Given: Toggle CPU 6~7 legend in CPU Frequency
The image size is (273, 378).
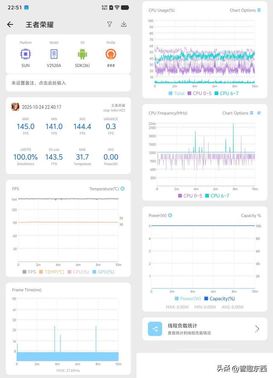Looking at the screenshot, I should (217, 196).
